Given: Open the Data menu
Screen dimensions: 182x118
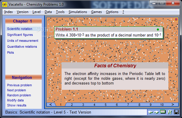Looking at the screenshot, I should [x=48, y=12].
